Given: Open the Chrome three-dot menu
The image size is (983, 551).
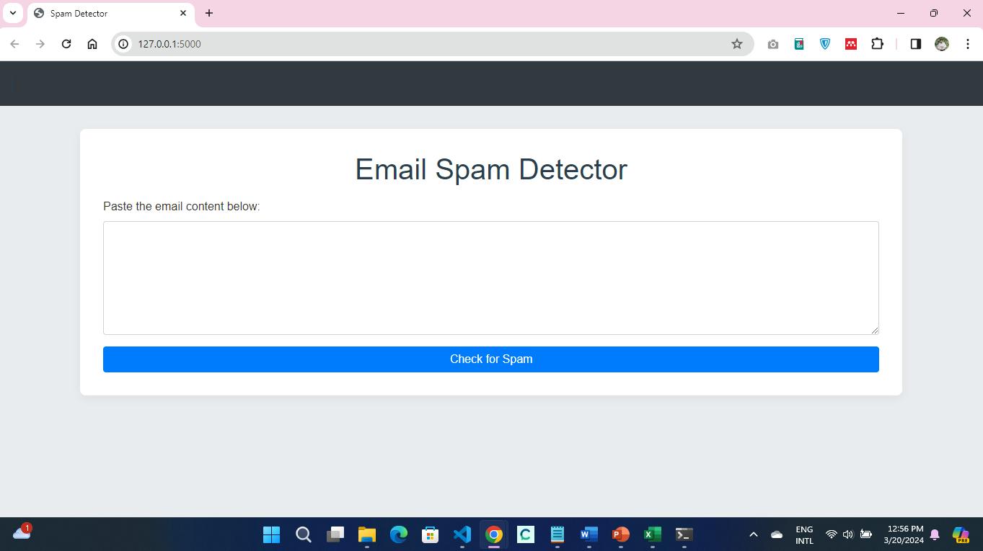Looking at the screenshot, I should point(967,44).
